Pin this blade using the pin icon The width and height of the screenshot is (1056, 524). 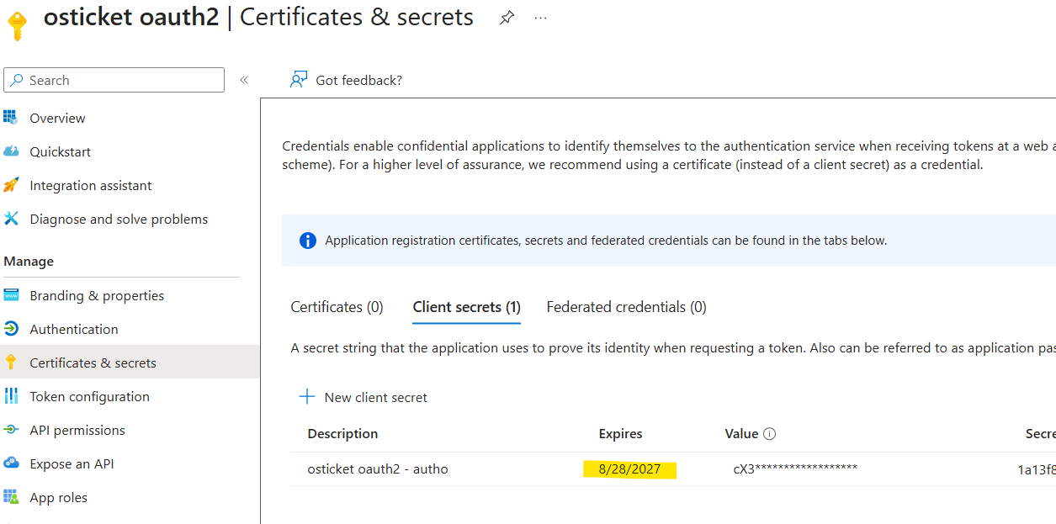pos(507,18)
